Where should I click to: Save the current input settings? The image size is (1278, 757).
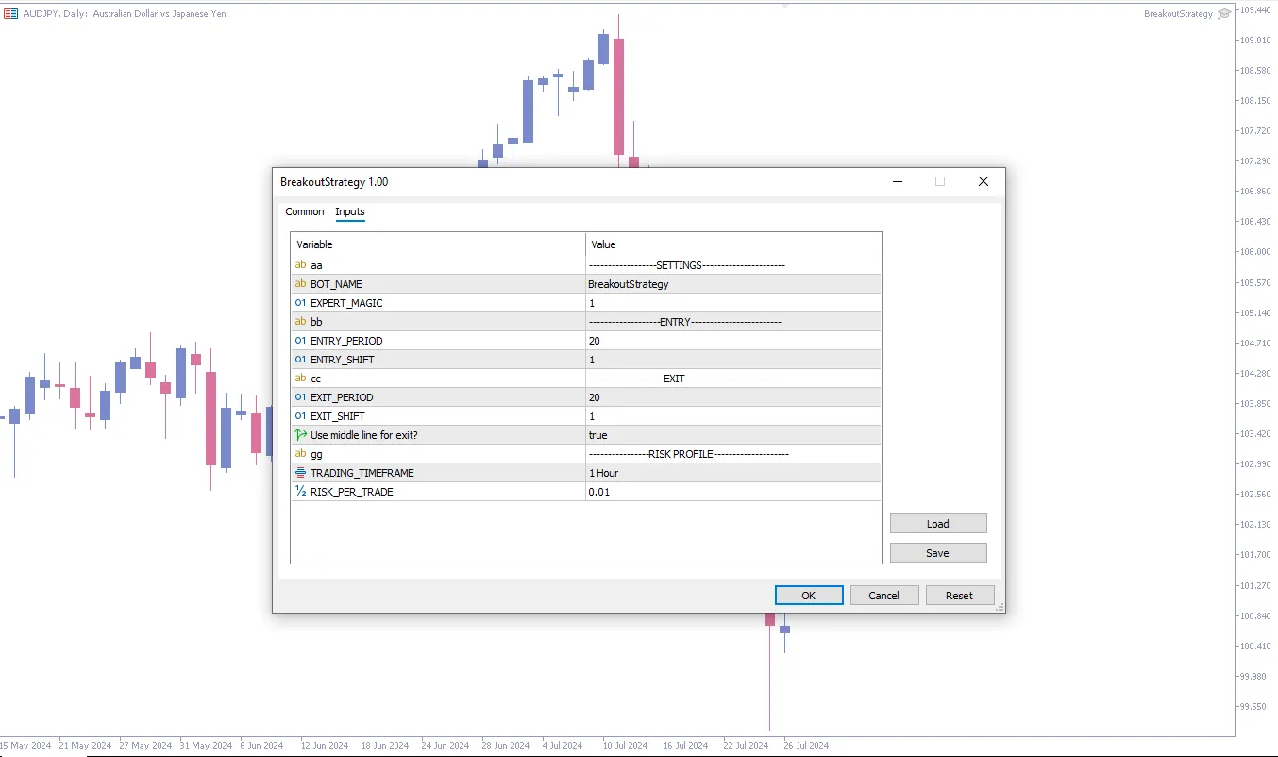point(937,553)
